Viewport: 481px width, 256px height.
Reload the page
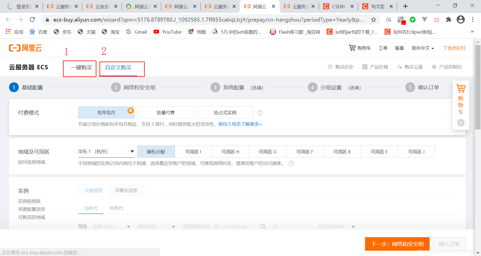click(x=32, y=20)
